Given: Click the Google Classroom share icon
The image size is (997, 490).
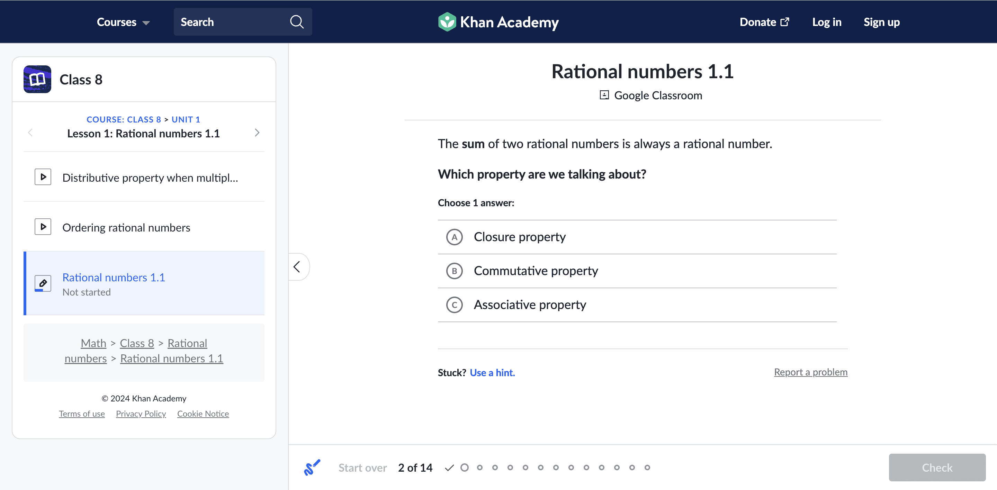Looking at the screenshot, I should tap(604, 95).
